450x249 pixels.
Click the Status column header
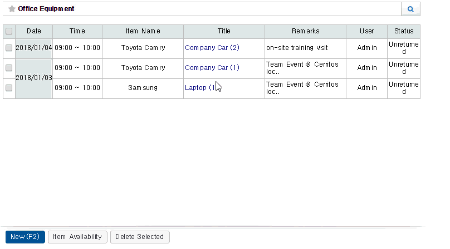click(404, 31)
